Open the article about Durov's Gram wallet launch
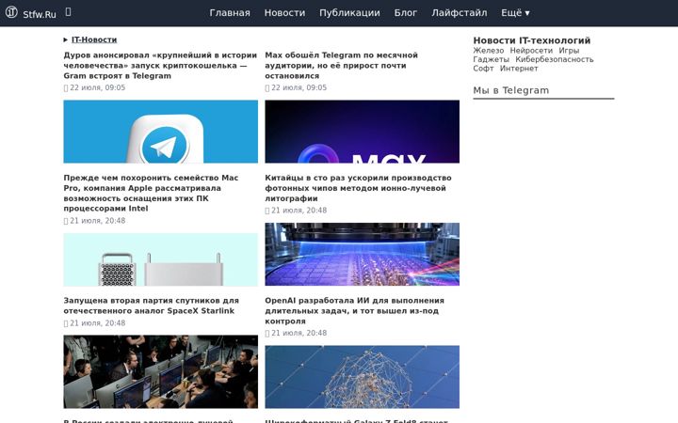Viewport: 678px width, 423px height. [160, 66]
